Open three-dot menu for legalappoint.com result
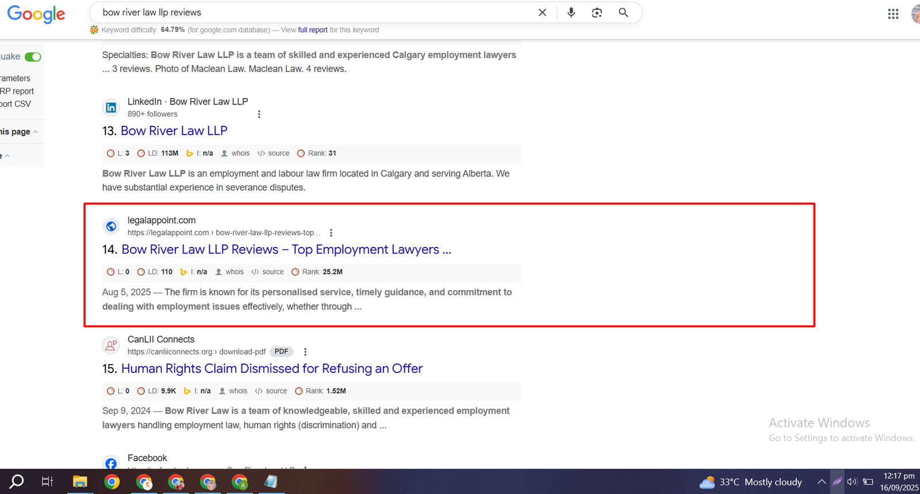 pyautogui.click(x=331, y=233)
